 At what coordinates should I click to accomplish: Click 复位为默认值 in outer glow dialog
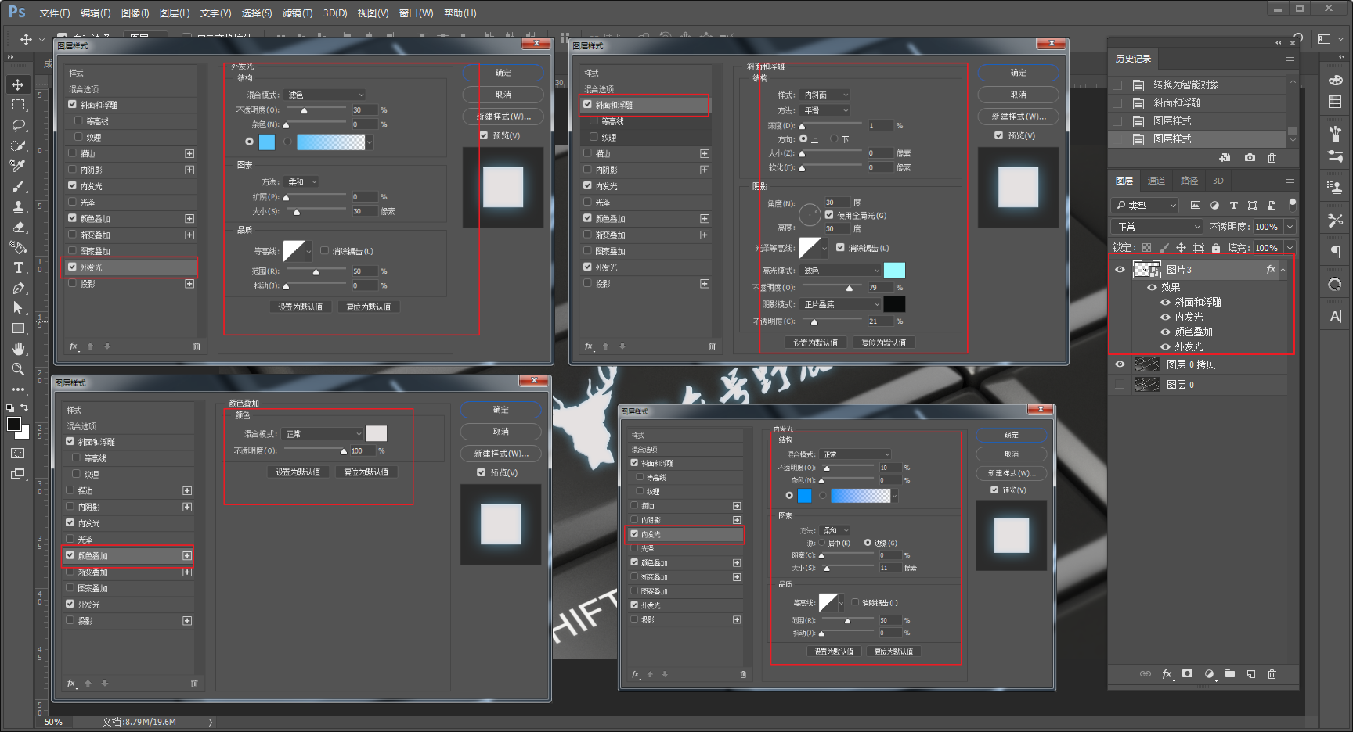point(369,307)
